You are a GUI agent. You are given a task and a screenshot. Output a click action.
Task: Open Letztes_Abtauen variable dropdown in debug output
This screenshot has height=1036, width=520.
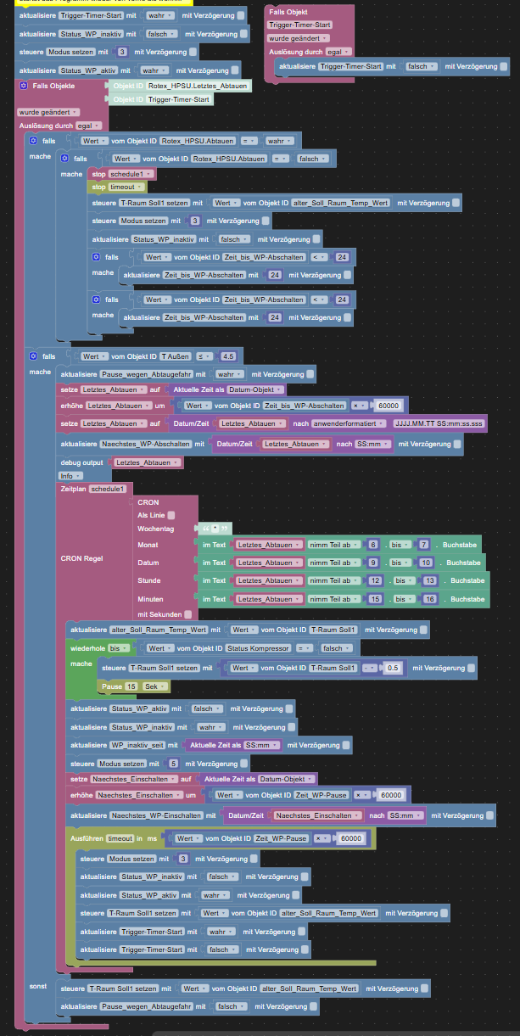[148, 462]
